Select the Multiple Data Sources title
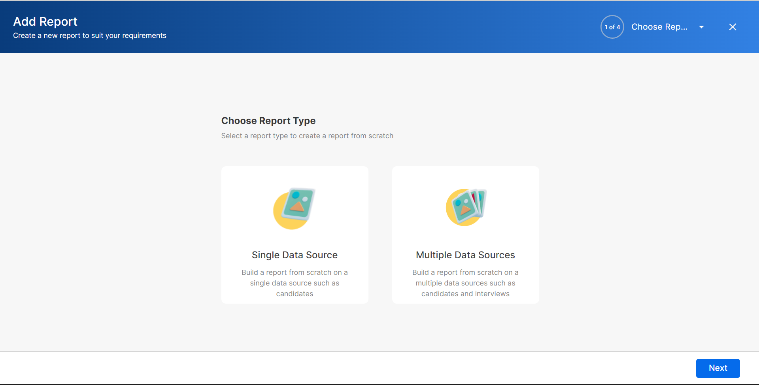Screen dimensions: 759x385 click(465, 255)
